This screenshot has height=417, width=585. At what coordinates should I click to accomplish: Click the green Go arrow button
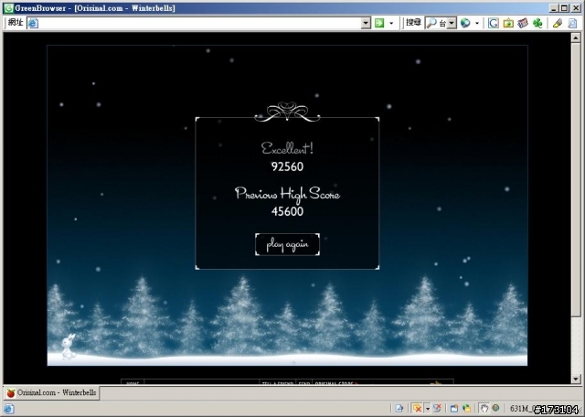click(379, 23)
